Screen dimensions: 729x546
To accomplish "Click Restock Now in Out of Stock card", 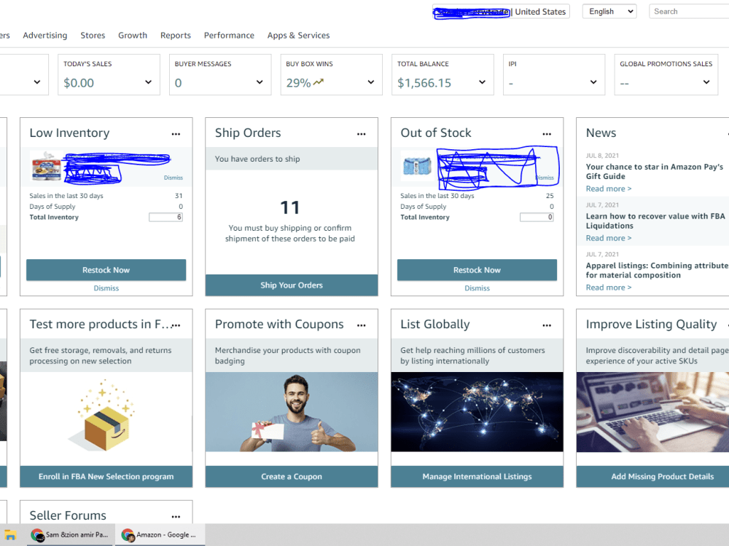I will tap(477, 270).
